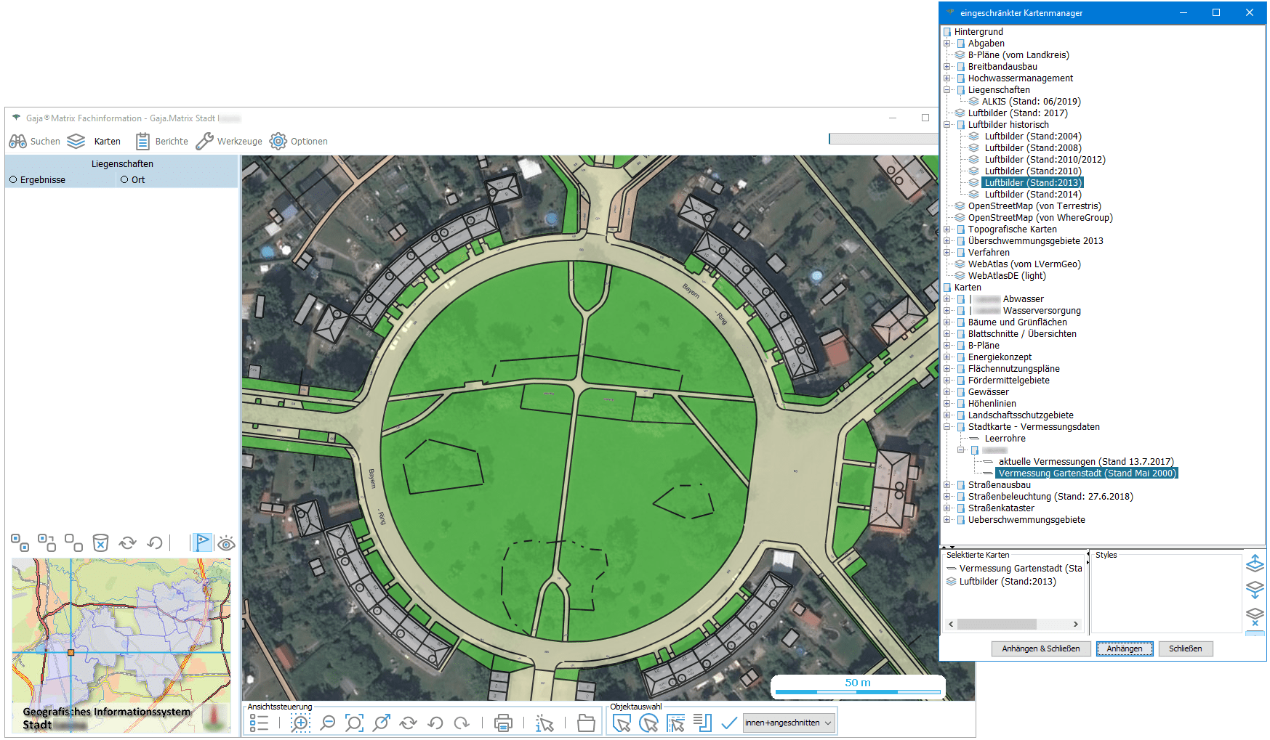Click the zoom-out magnifier icon
Image resolution: width=1270 pixels, height=740 pixels.
(x=328, y=723)
